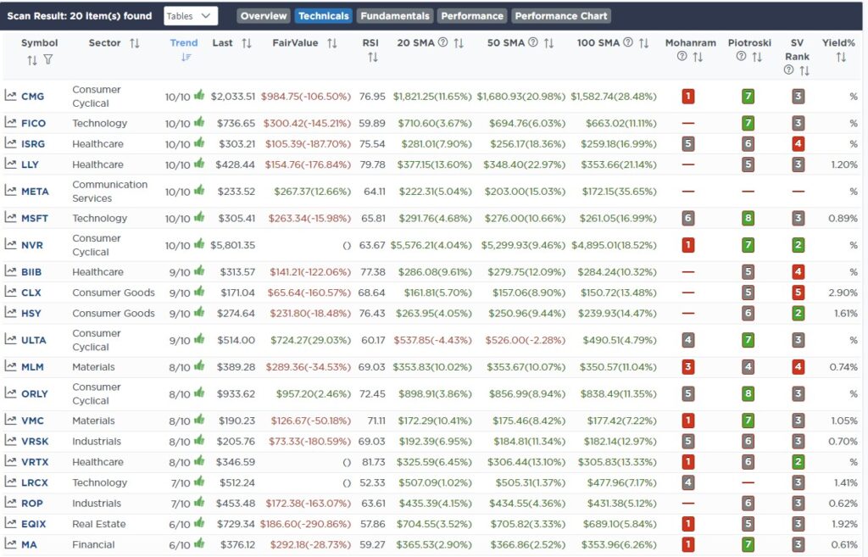Sort by 50 SMA using its arrows
868x557 pixels.
point(548,43)
